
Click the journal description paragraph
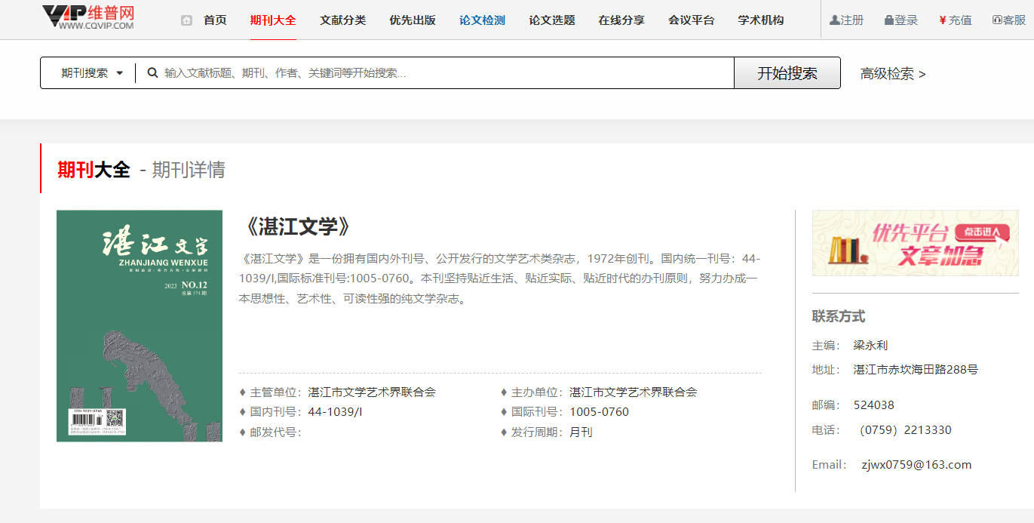500,278
